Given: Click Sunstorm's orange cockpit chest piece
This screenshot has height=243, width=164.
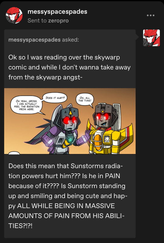Looking at the screenshot, I should pos(98,142).
